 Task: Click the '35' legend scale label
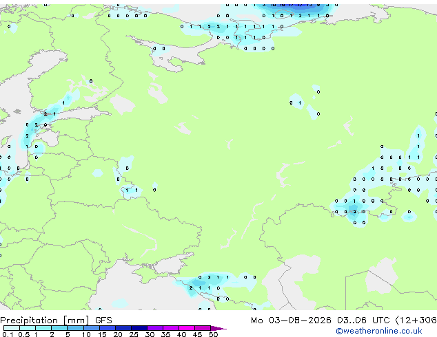166,334
